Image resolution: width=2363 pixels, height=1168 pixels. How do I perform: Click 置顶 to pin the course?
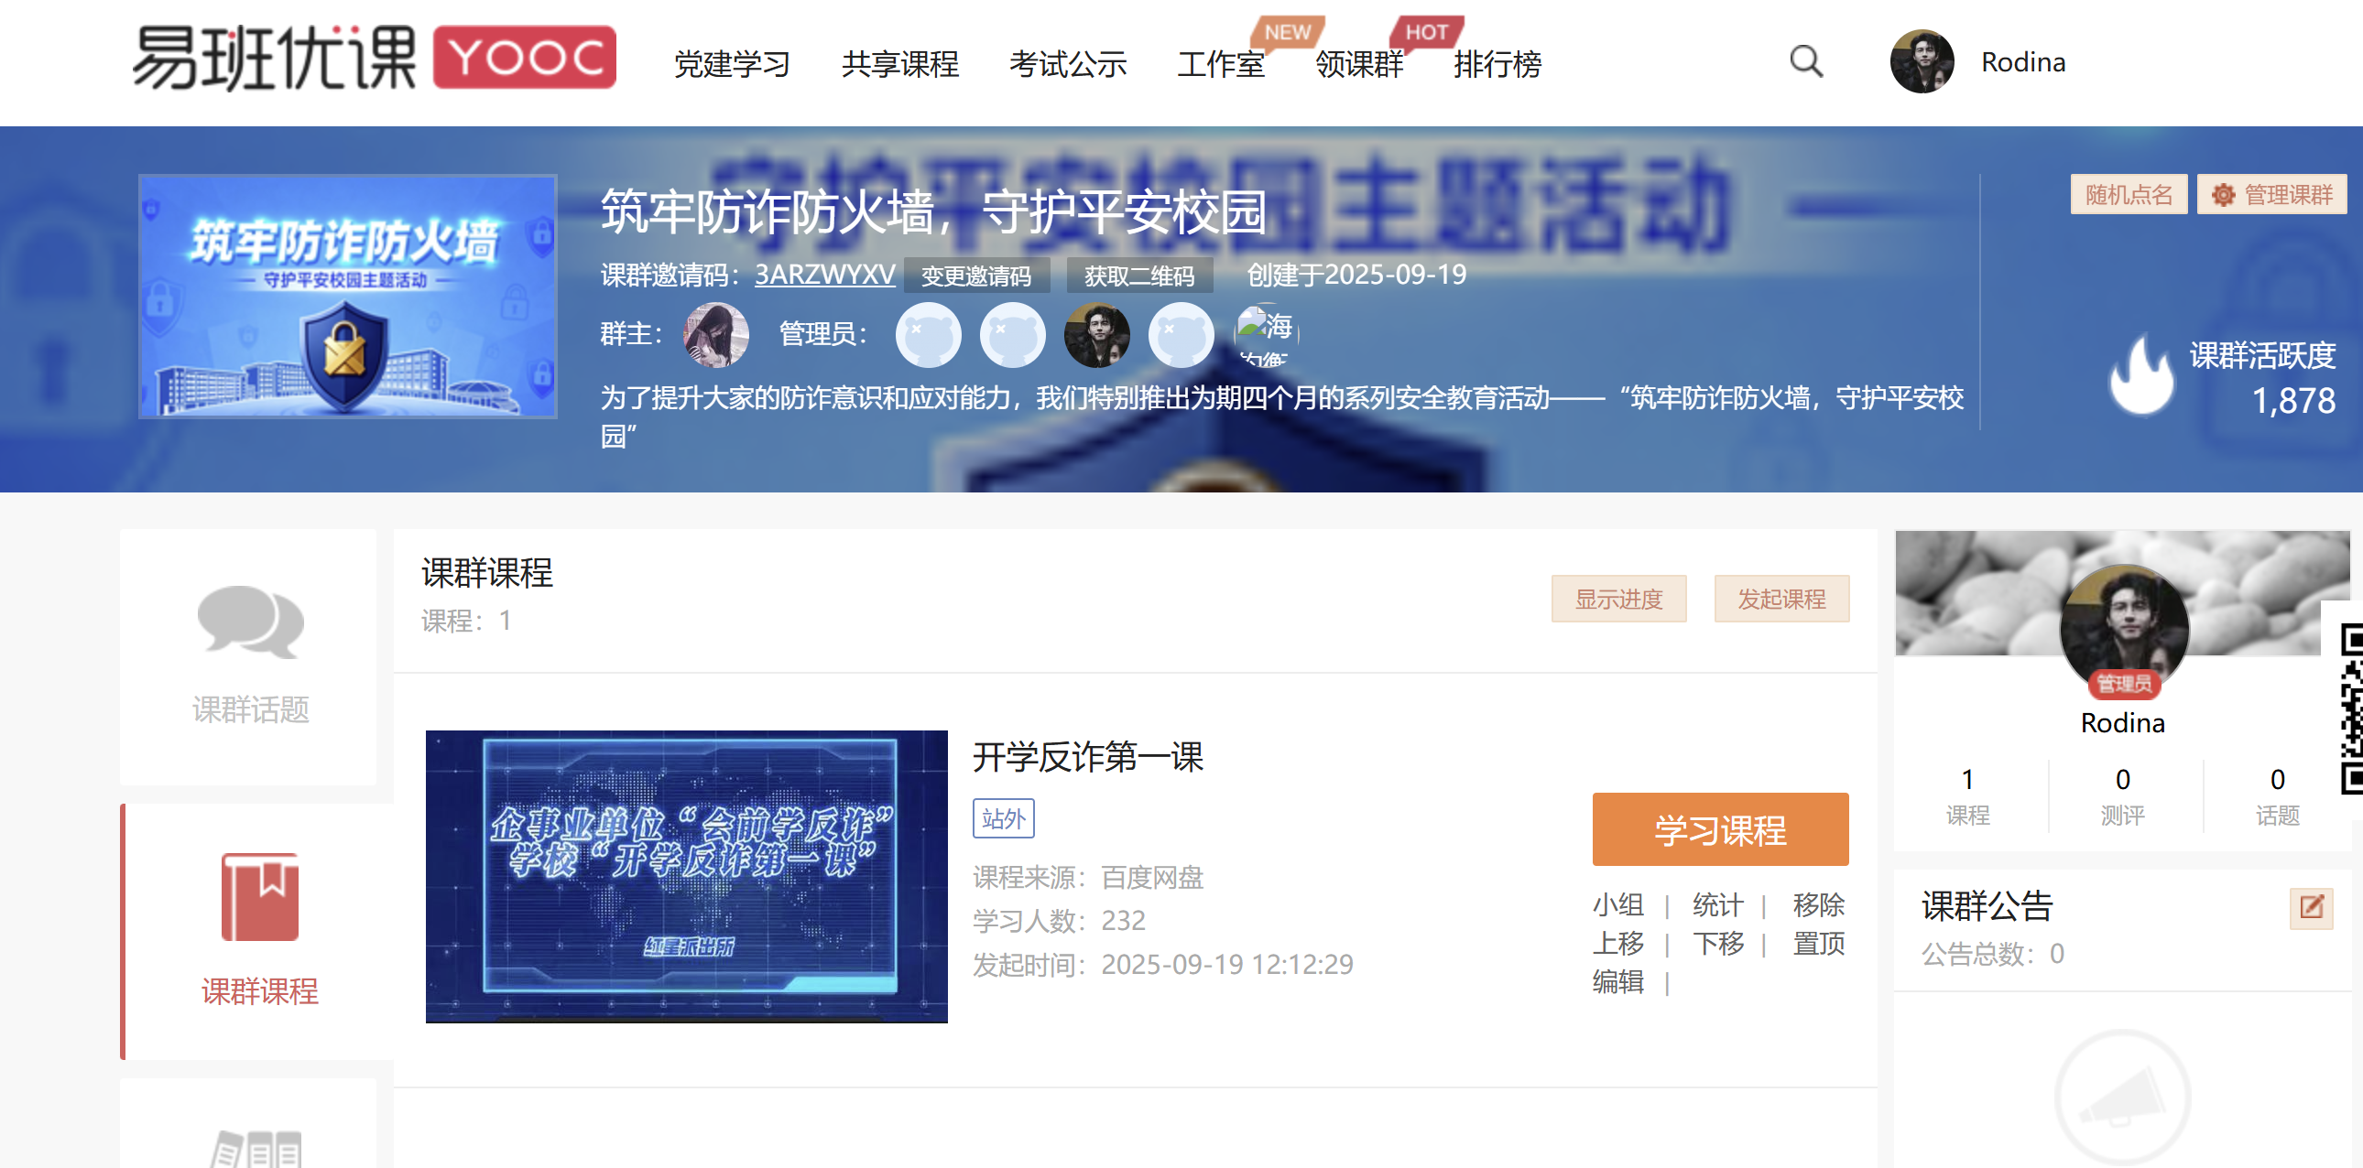[x=1817, y=944]
